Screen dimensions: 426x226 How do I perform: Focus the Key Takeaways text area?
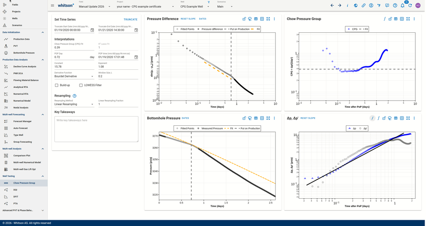click(96, 129)
